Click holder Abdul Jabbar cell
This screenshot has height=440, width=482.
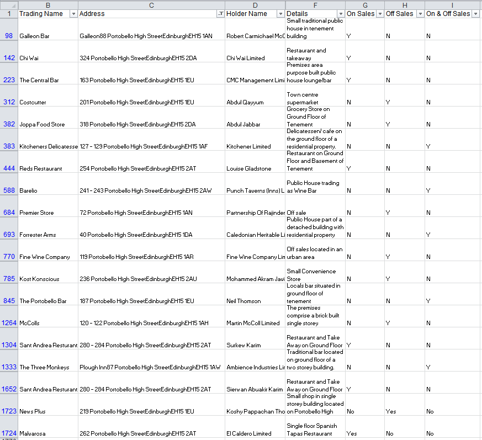(x=255, y=118)
